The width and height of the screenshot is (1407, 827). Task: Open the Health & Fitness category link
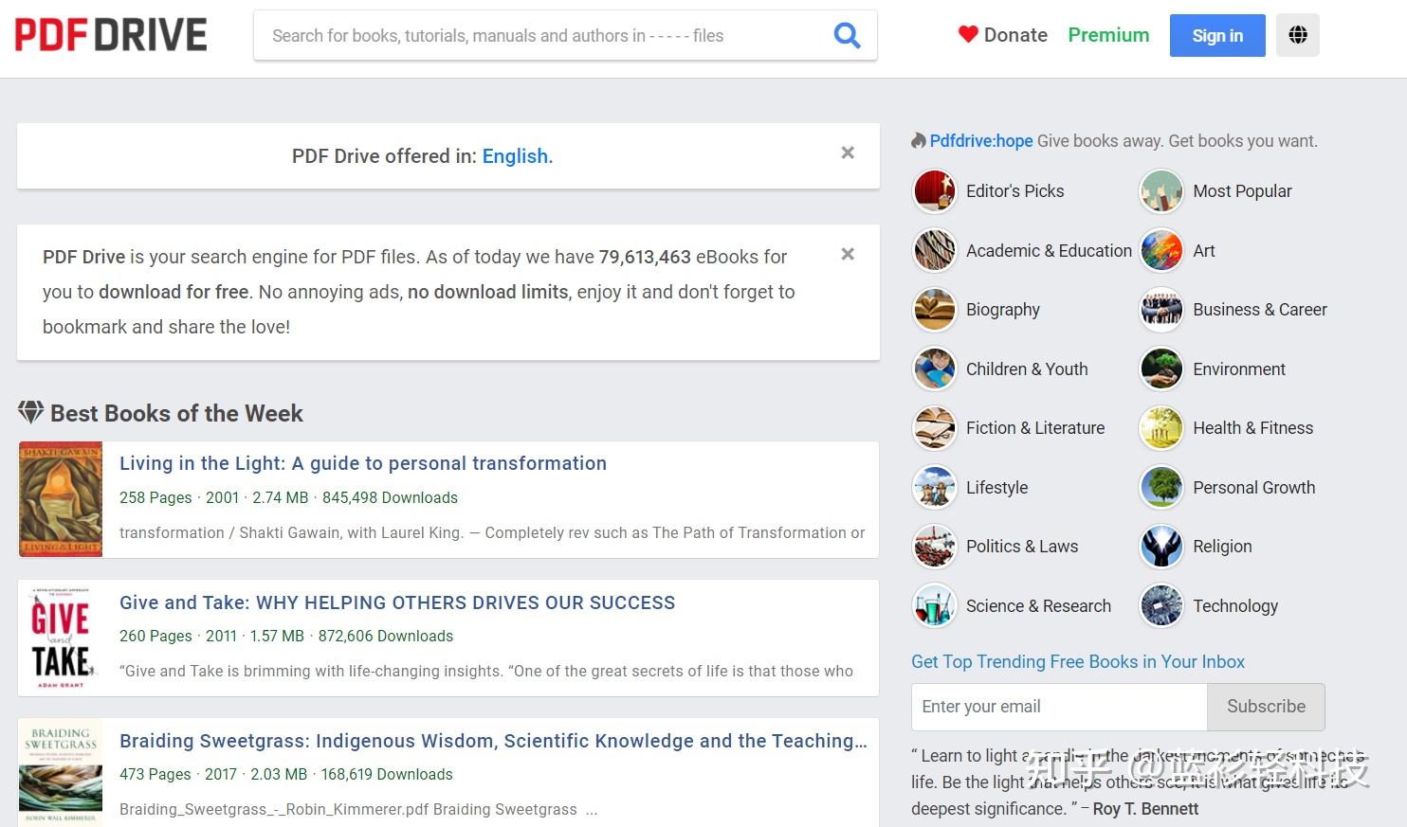pos(1253,428)
